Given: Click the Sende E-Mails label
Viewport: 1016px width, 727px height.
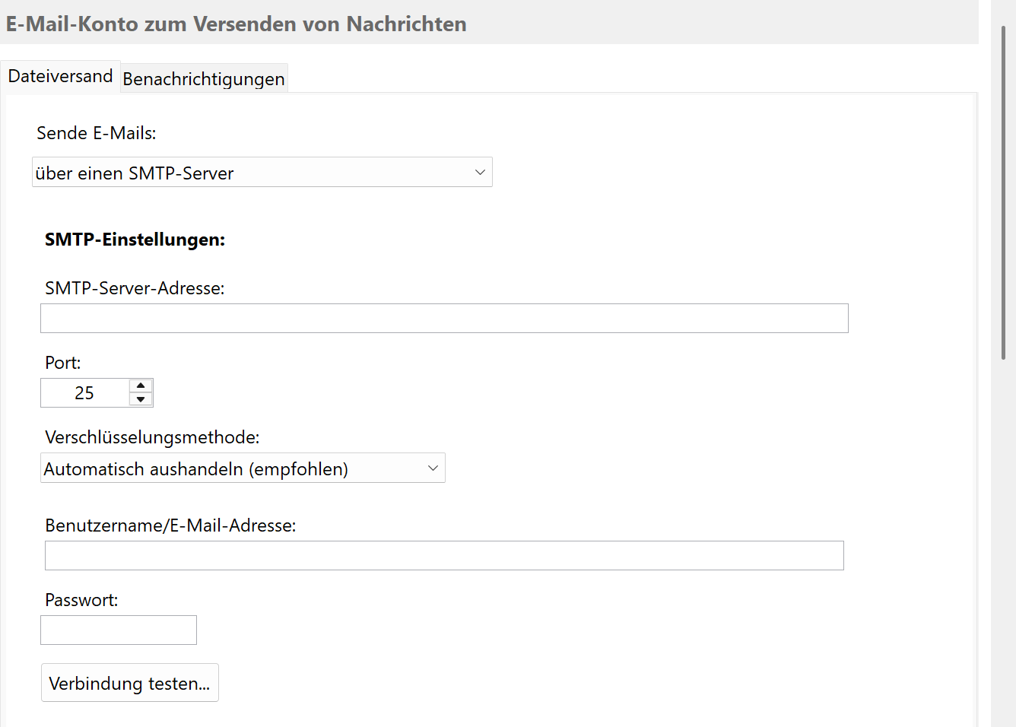Looking at the screenshot, I should [96, 132].
